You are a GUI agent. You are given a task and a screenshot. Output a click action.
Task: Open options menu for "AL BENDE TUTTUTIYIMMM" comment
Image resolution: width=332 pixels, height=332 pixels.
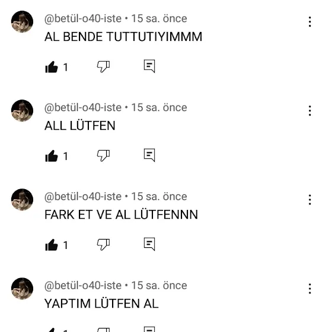pyautogui.click(x=309, y=21)
